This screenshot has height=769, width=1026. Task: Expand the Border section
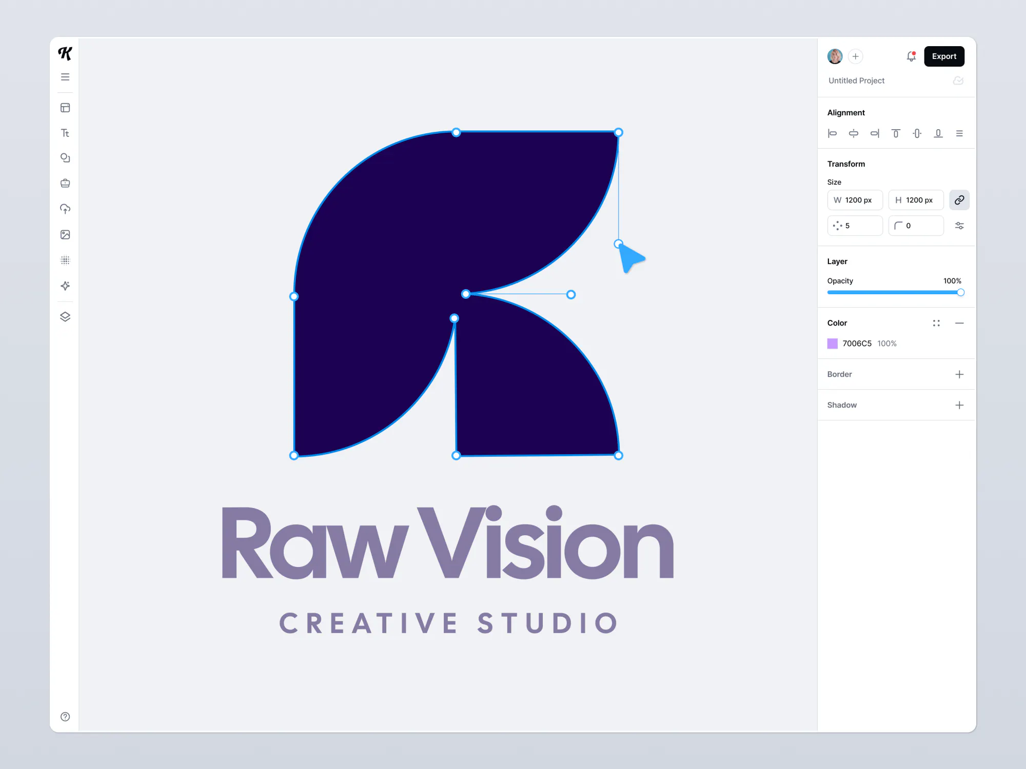(x=959, y=374)
